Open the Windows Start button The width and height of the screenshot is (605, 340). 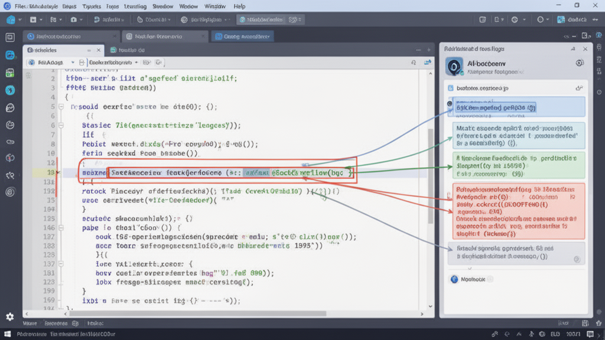pyautogui.click(x=7, y=334)
